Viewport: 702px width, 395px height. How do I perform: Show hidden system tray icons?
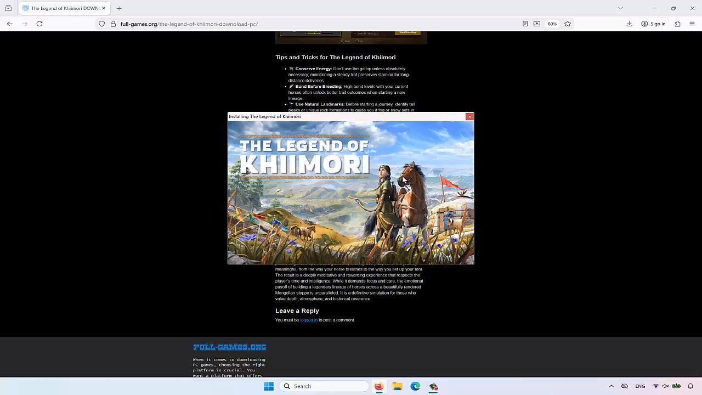611,386
